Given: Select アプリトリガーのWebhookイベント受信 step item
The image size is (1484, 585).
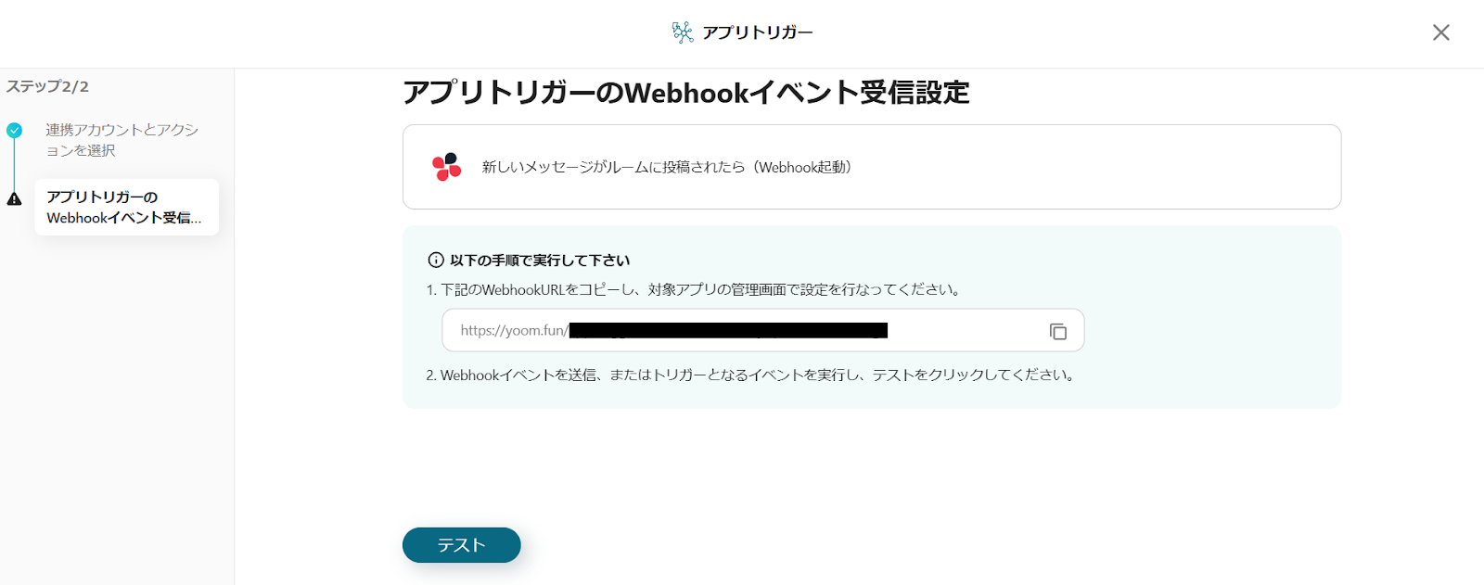Looking at the screenshot, I should coord(126,207).
